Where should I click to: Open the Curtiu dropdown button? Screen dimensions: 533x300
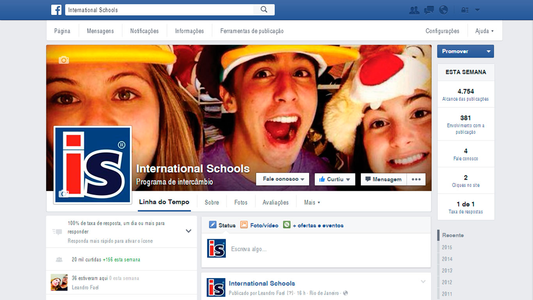[335, 179]
